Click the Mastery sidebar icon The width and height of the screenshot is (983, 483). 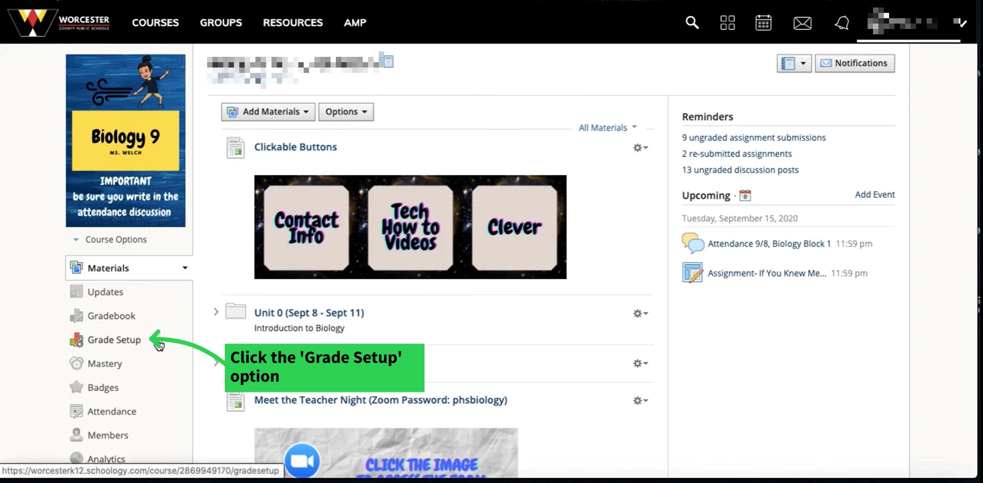(x=76, y=363)
